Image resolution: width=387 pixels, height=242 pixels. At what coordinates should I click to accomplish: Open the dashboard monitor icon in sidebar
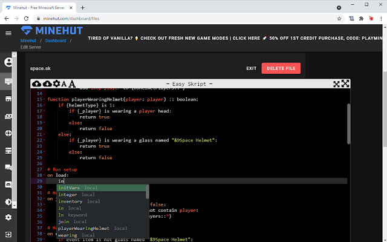pos(8,82)
